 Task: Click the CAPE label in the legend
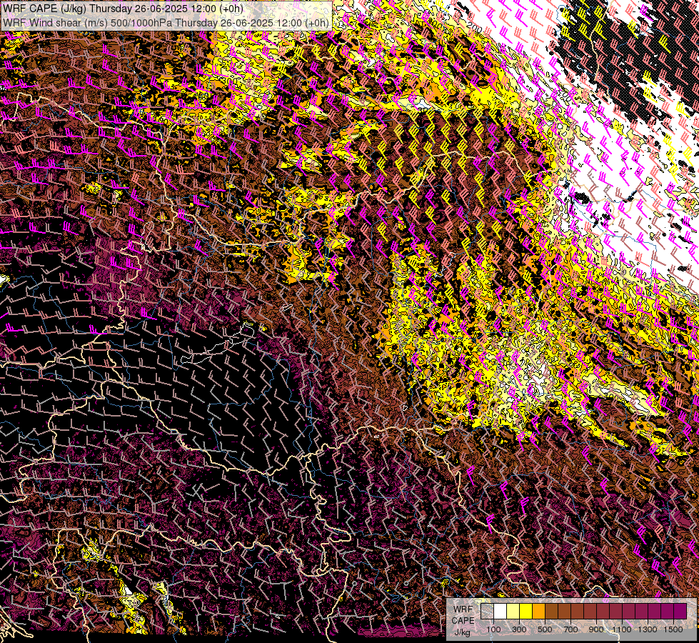point(463,621)
